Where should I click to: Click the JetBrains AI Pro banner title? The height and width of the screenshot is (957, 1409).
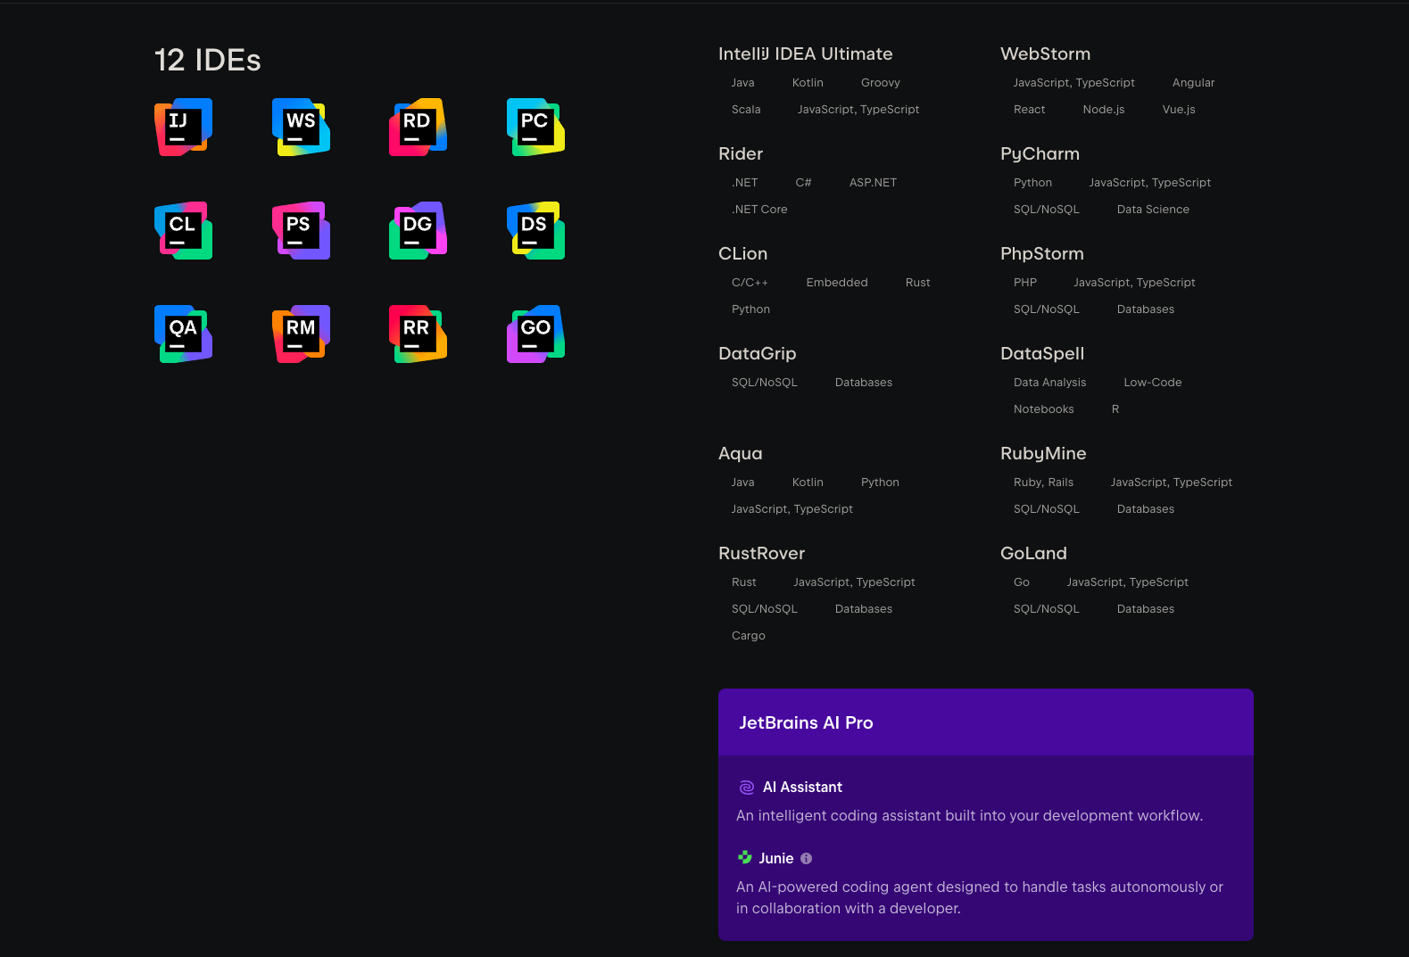tap(806, 722)
